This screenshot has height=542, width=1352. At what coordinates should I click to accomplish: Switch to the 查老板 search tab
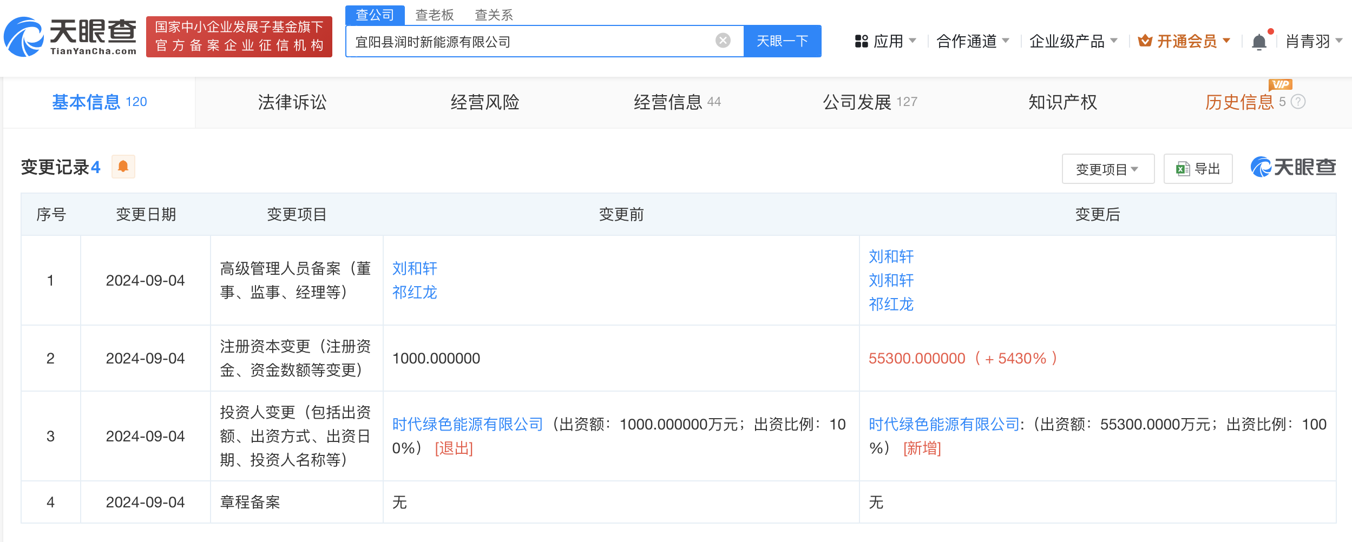click(x=434, y=14)
